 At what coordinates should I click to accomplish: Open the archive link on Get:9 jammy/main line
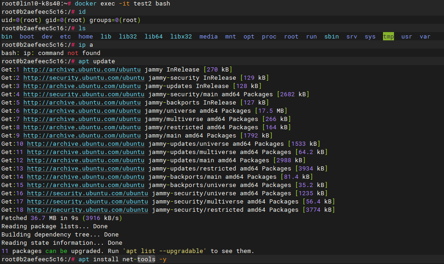(82, 136)
